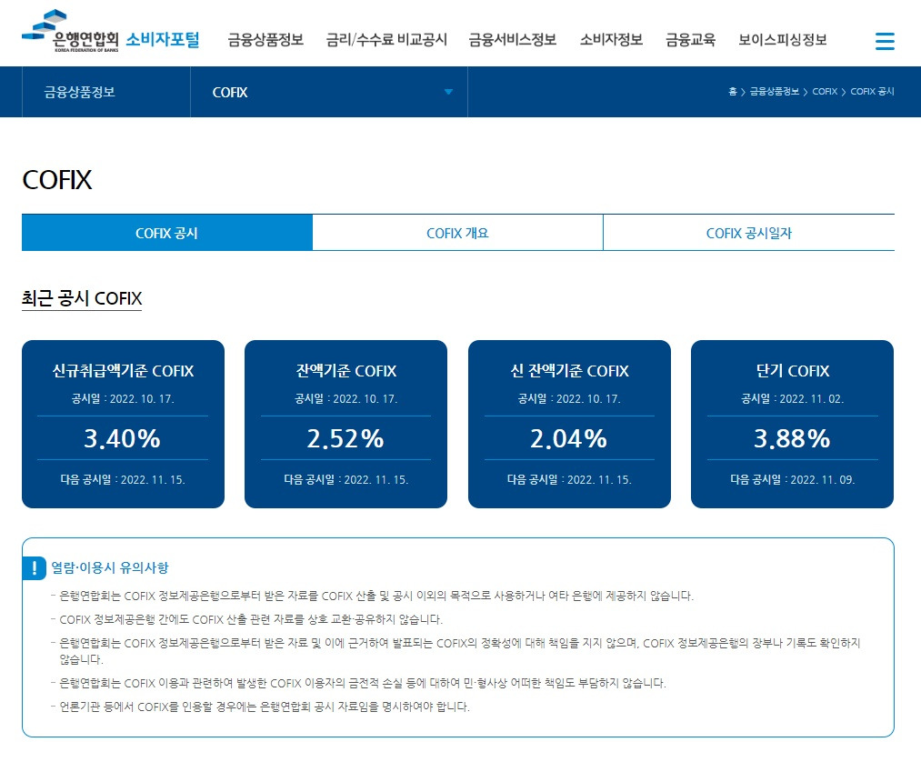
Task: Select the 신 잔액기준 COFIX card
Action: coord(568,424)
